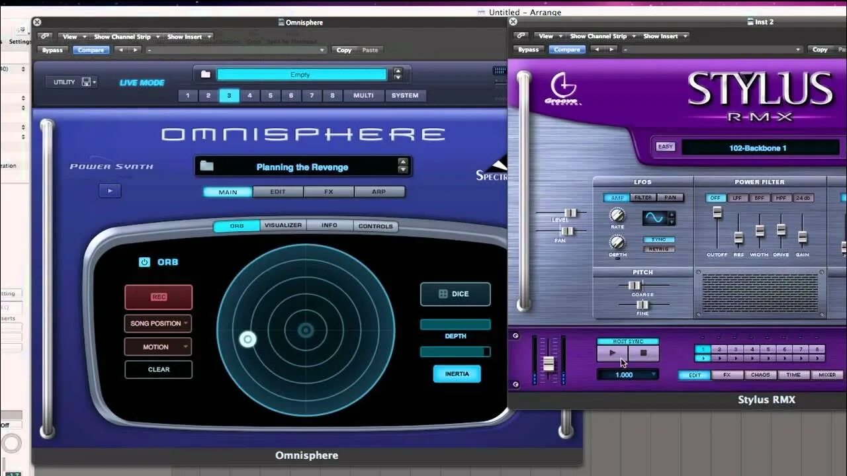Switch to the VISUALIZER tab
Image resolution: width=847 pixels, height=476 pixels.
(x=283, y=225)
